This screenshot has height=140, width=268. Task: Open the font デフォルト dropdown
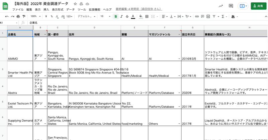point(86,16)
